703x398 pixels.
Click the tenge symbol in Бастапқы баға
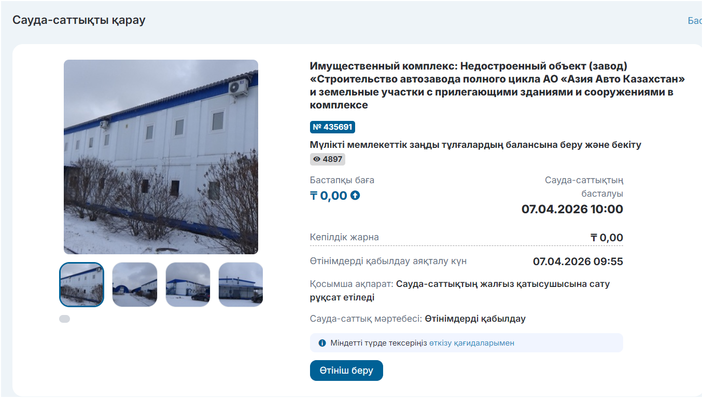tap(314, 196)
